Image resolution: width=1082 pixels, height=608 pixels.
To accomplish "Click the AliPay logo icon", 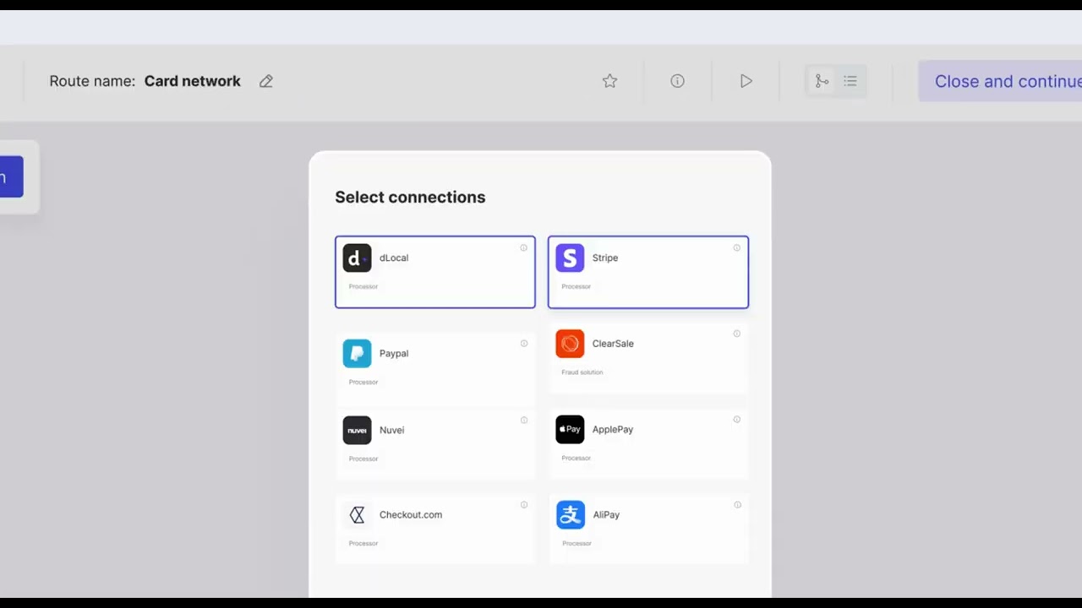I will click(x=570, y=514).
